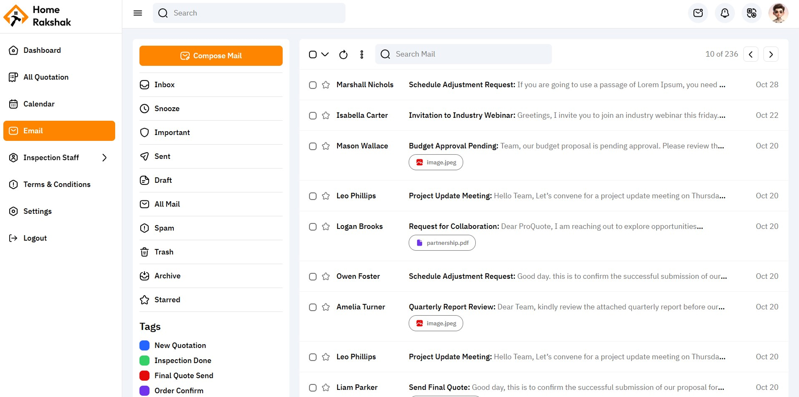Star the Logan Brooks email
Image resolution: width=799 pixels, height=397 pixels.
pos(326,227)
